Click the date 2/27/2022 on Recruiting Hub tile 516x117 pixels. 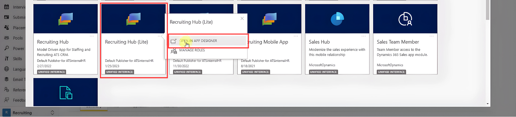[x=44, y=66]
